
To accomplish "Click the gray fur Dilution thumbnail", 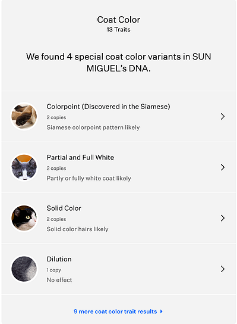I will [24, 269].
